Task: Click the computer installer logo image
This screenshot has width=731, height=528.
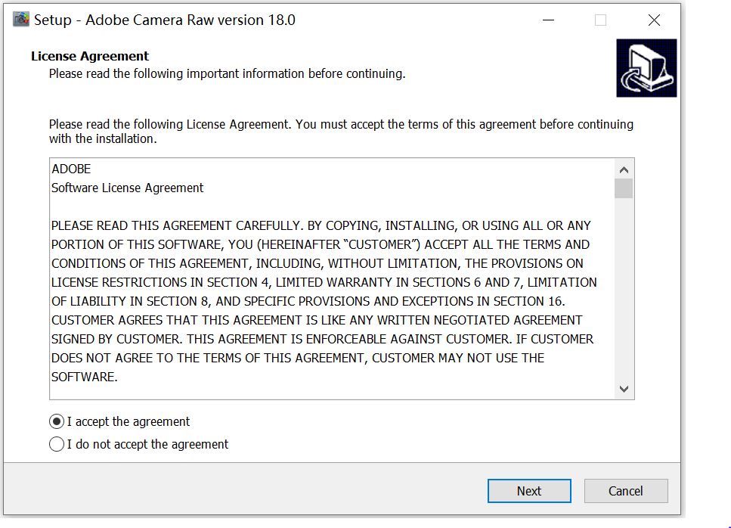Action: pos(646,68)
